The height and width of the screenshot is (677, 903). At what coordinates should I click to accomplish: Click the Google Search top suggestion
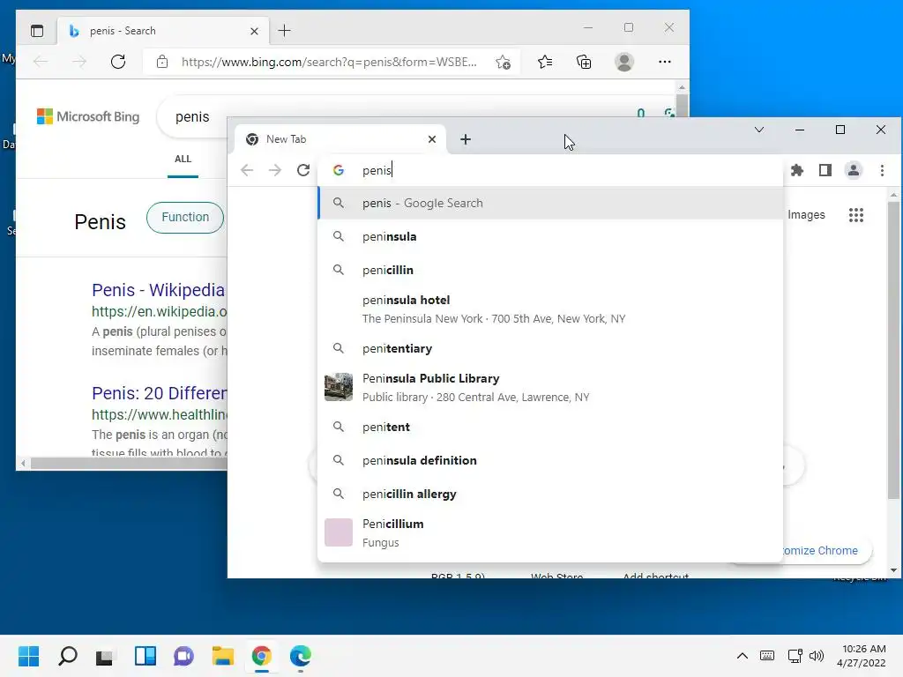pos(550,204)
